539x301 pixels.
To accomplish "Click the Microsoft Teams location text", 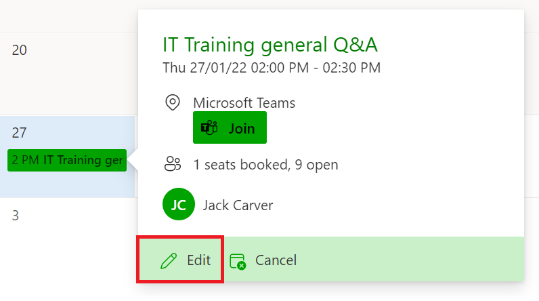I will click(x=244, y=103).
